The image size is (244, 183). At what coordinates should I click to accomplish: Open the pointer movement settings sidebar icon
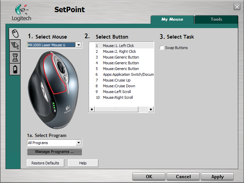tap(15, 46)
